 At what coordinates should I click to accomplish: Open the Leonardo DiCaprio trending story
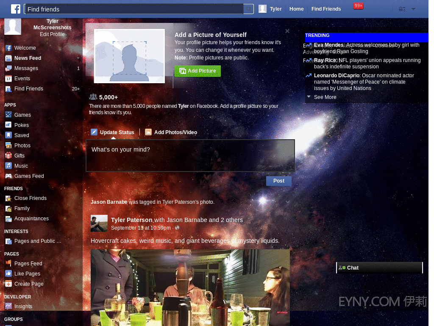[364, 82]
